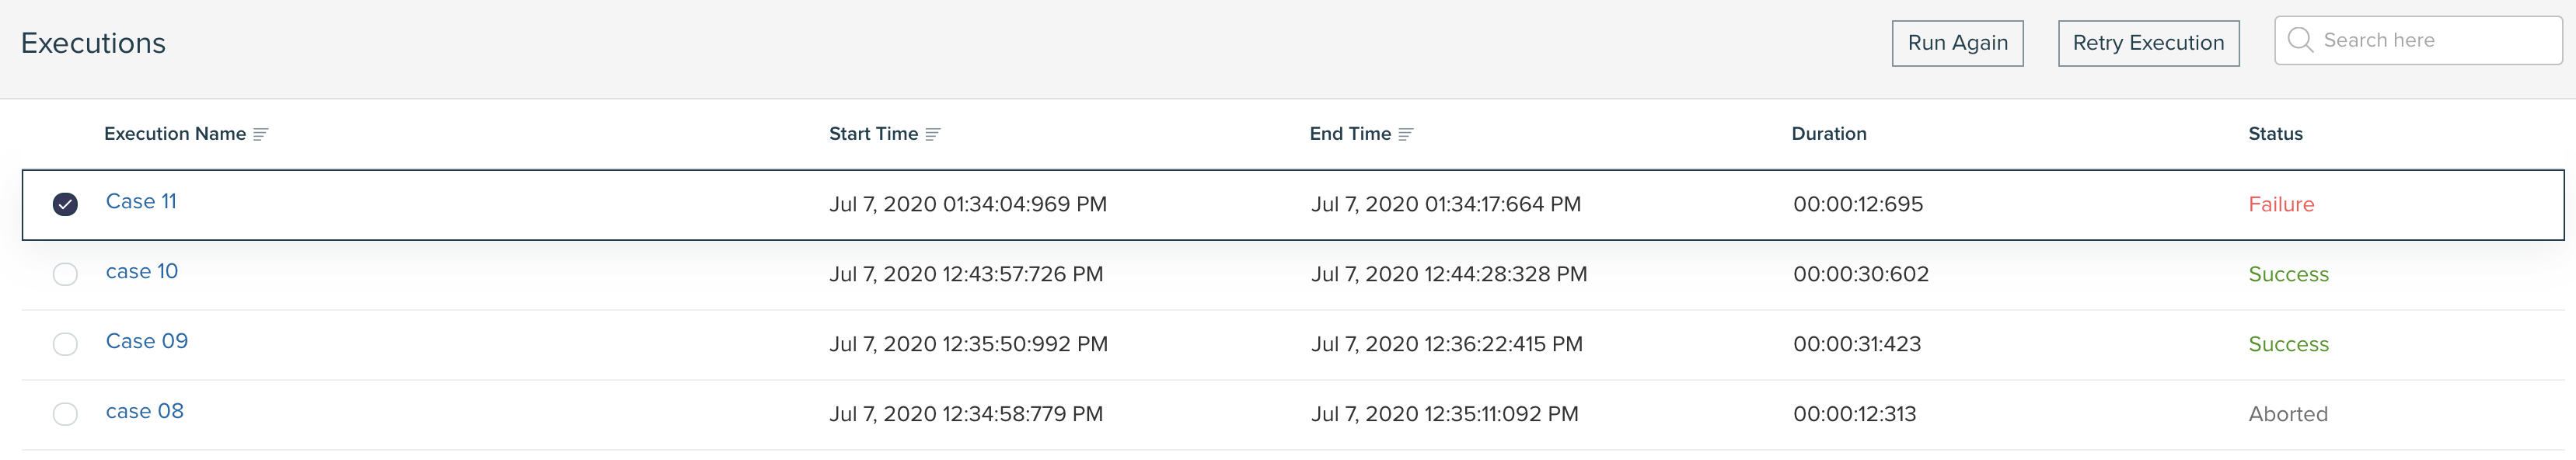Click the Failure status of Case 11
Image resolution: width=2576 pixels, height=460 pixels.
click(x=2281, y=204)
